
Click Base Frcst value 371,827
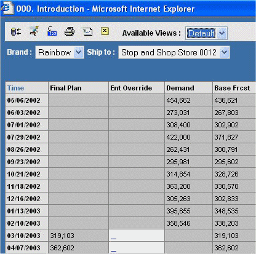click(x=226, y=137)
